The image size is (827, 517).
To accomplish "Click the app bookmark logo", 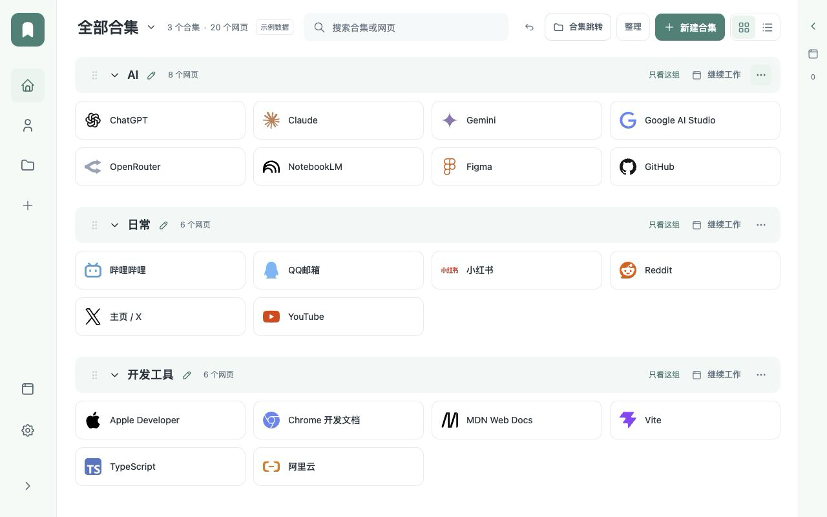I will (28, 30).
